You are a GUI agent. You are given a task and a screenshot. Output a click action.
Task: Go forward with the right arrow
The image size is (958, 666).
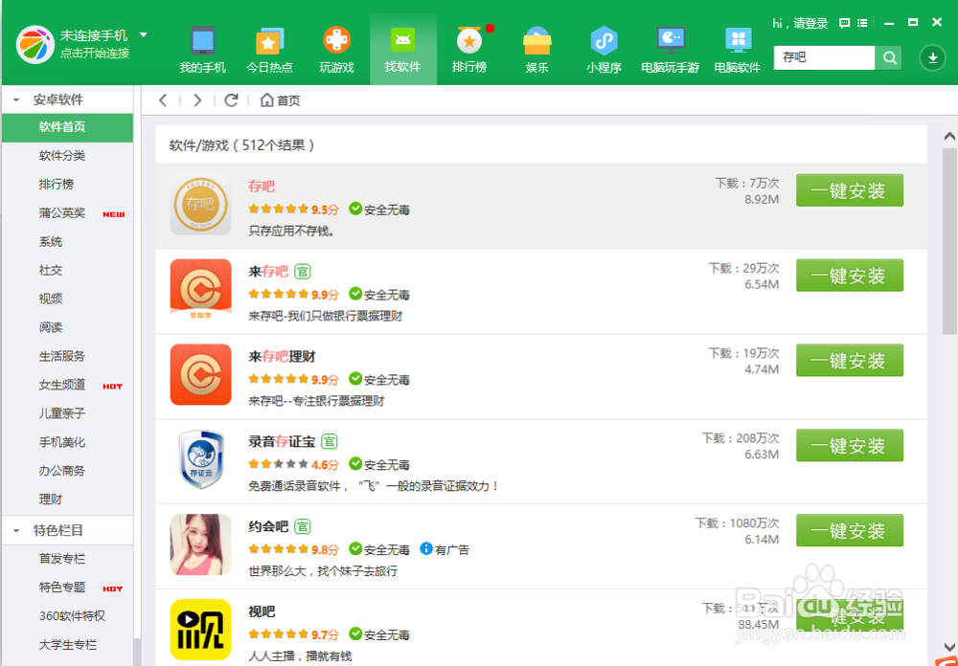click(196, 100)
